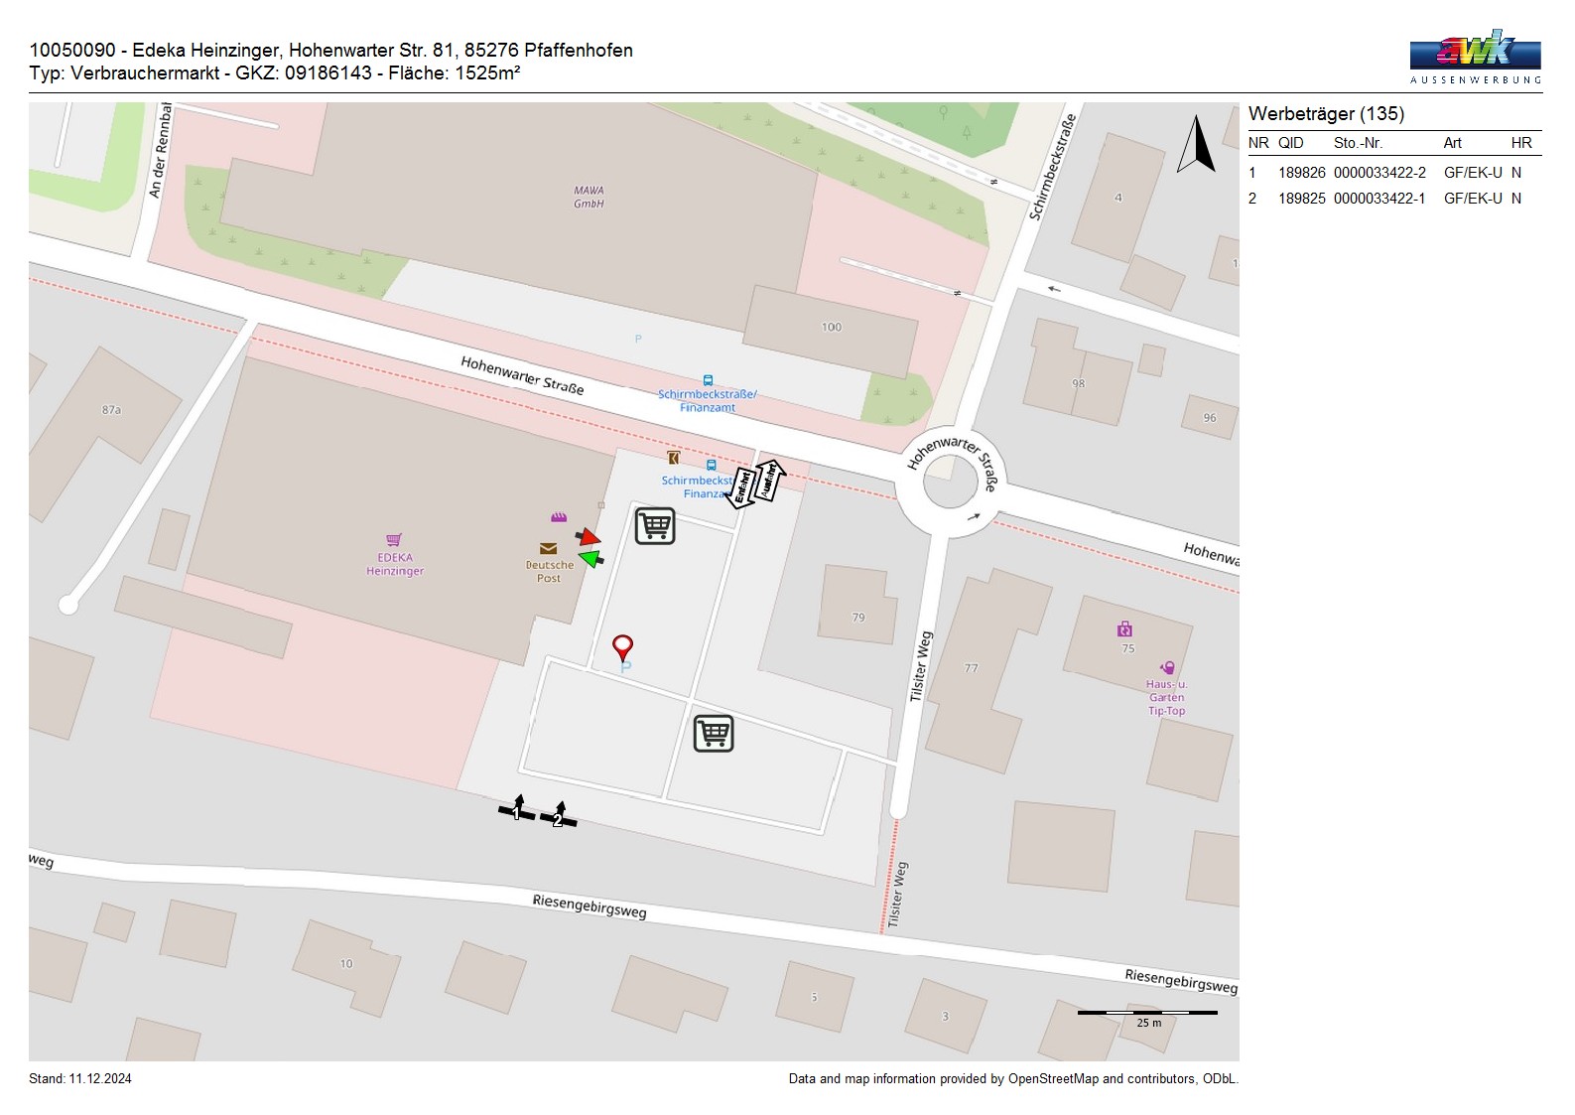Click the 25 m scale bar
1575x1115 pixels.
1147,1014
